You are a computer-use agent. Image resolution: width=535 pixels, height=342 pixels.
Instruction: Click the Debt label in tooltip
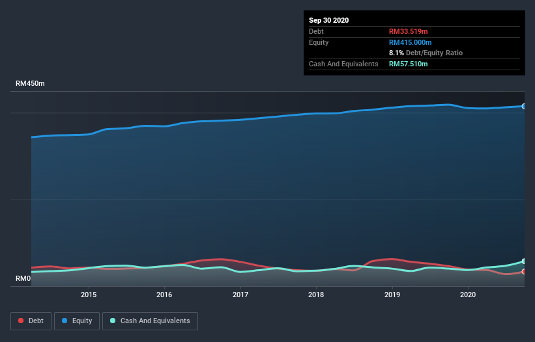click(316, 31)
